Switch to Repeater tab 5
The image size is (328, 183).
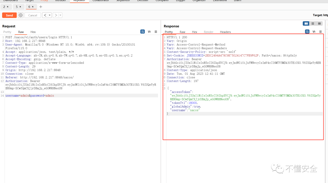[17, 7]
